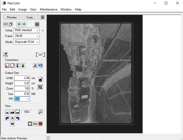Click the Scan... button
This screenshot has height=140, width=183.
pos(31,17)
